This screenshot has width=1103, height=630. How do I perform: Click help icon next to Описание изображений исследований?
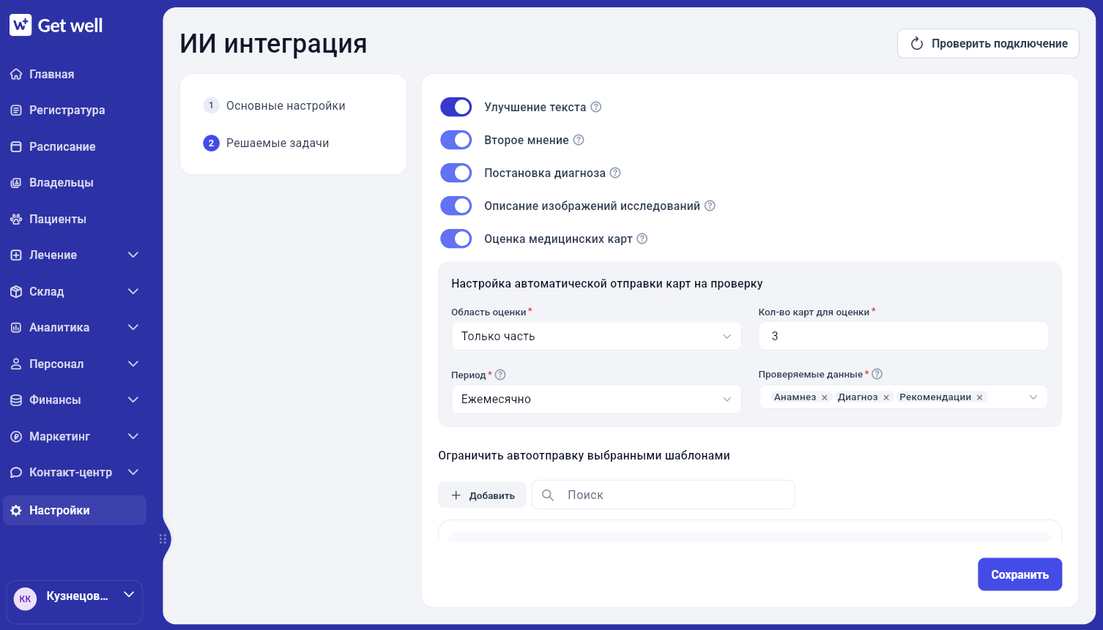[x=710, y=206]
